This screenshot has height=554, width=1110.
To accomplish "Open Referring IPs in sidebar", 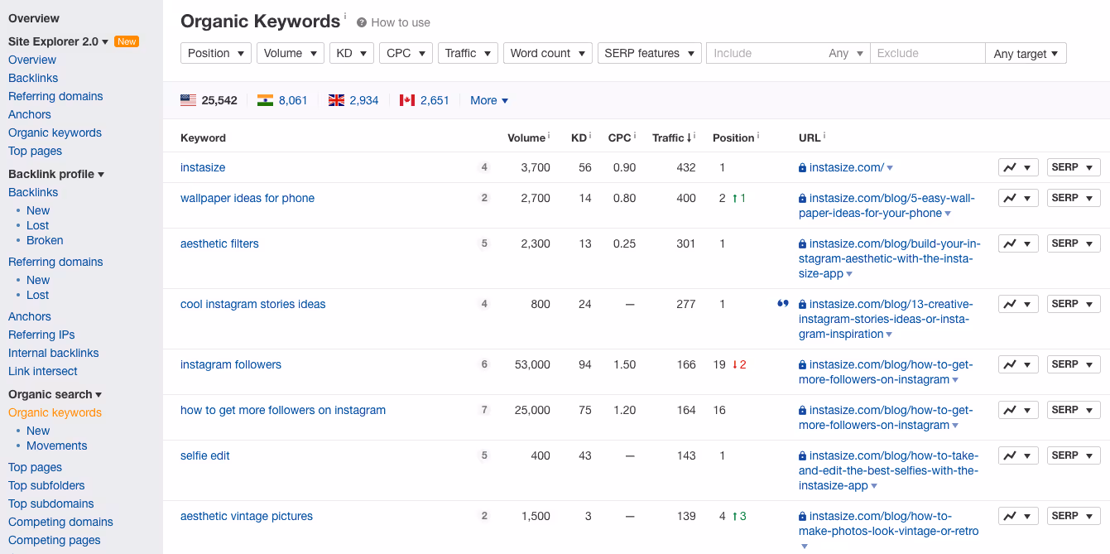I will click(41, 335).
